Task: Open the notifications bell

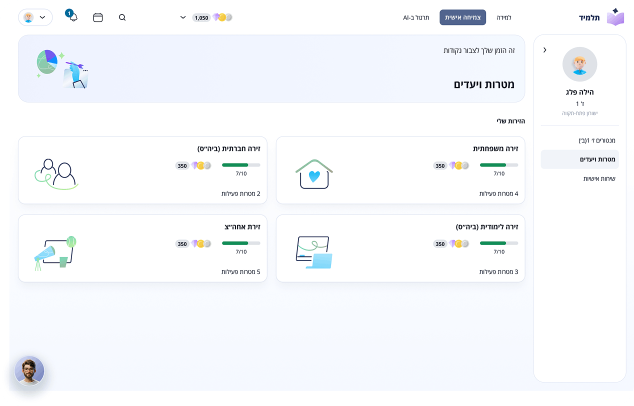Action: [73, 16]
